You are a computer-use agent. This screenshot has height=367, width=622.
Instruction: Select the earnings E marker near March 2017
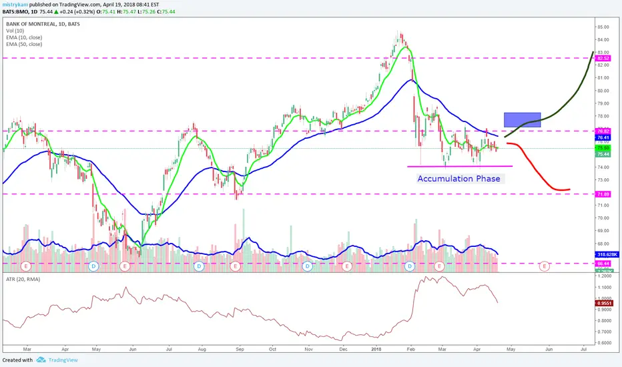pyautogui.click(x=26, y=266)
